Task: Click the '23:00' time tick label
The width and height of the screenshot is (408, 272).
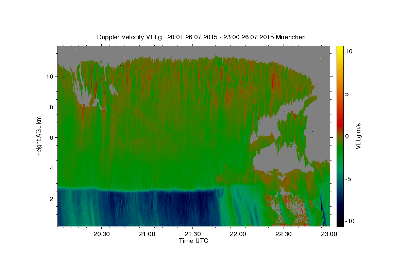Action: click(329, 234)
